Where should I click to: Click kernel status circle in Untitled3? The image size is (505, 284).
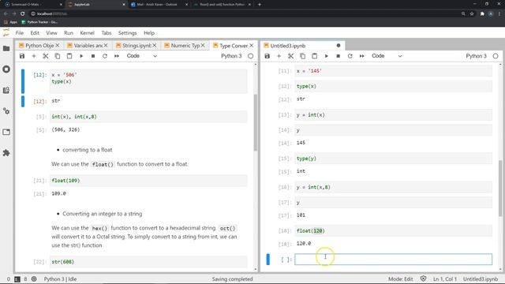coord(496,56)
